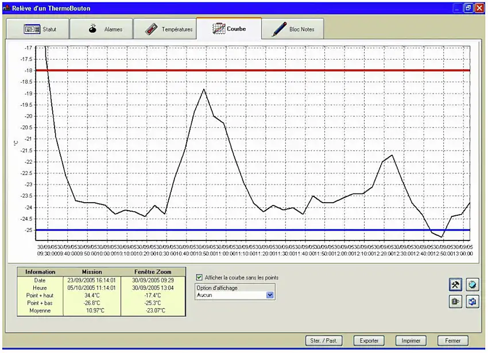Expand the Option d'affichage dropdown
The image size is (488, 353).
point(270,295)
